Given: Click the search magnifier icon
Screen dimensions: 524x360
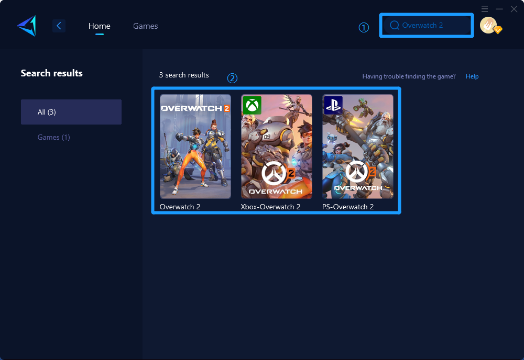Looking at the screenshot, I should pyautogui.click(x=395, y=25).
